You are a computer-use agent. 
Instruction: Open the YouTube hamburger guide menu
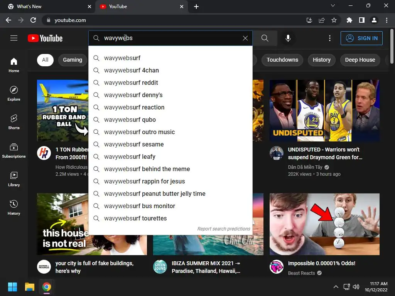14,38
